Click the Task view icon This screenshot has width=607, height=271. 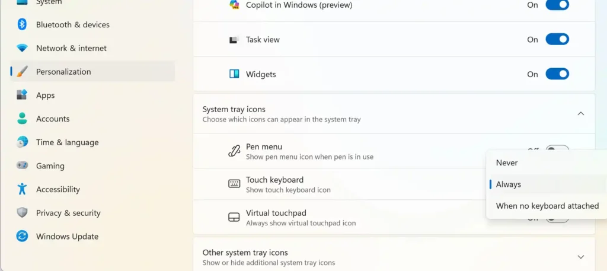tap(234, 40)
